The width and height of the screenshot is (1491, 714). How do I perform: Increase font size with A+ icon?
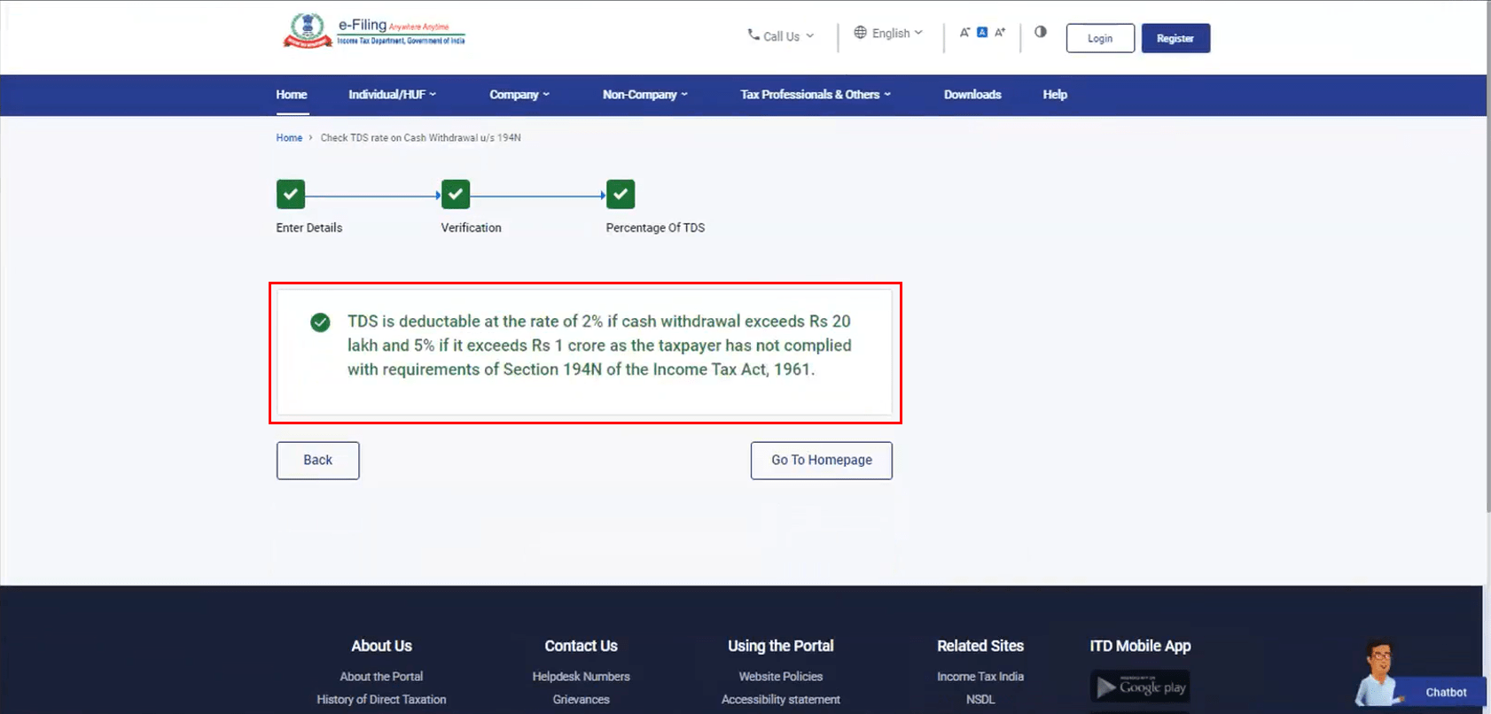pyautogui.click(x=1000, y=33)
